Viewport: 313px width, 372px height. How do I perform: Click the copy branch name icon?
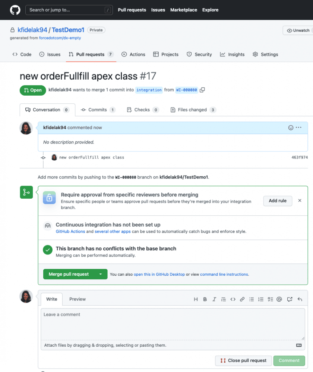tap(202, 90)
